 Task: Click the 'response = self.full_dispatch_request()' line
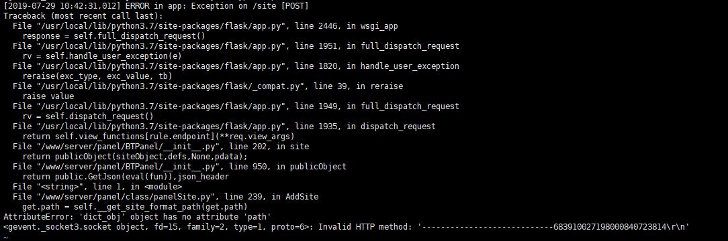click(113, 35)
